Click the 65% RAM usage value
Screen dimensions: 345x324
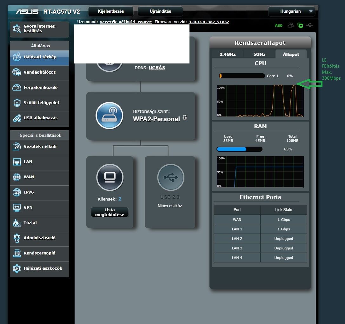(288, 149)
